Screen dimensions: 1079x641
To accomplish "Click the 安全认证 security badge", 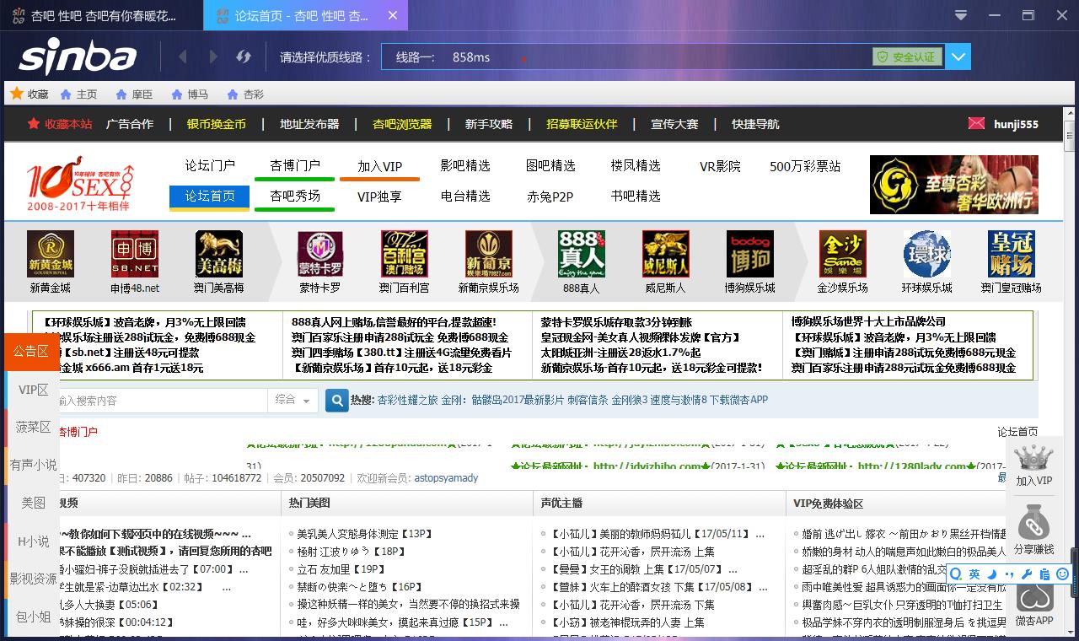I will pos(907,57).
